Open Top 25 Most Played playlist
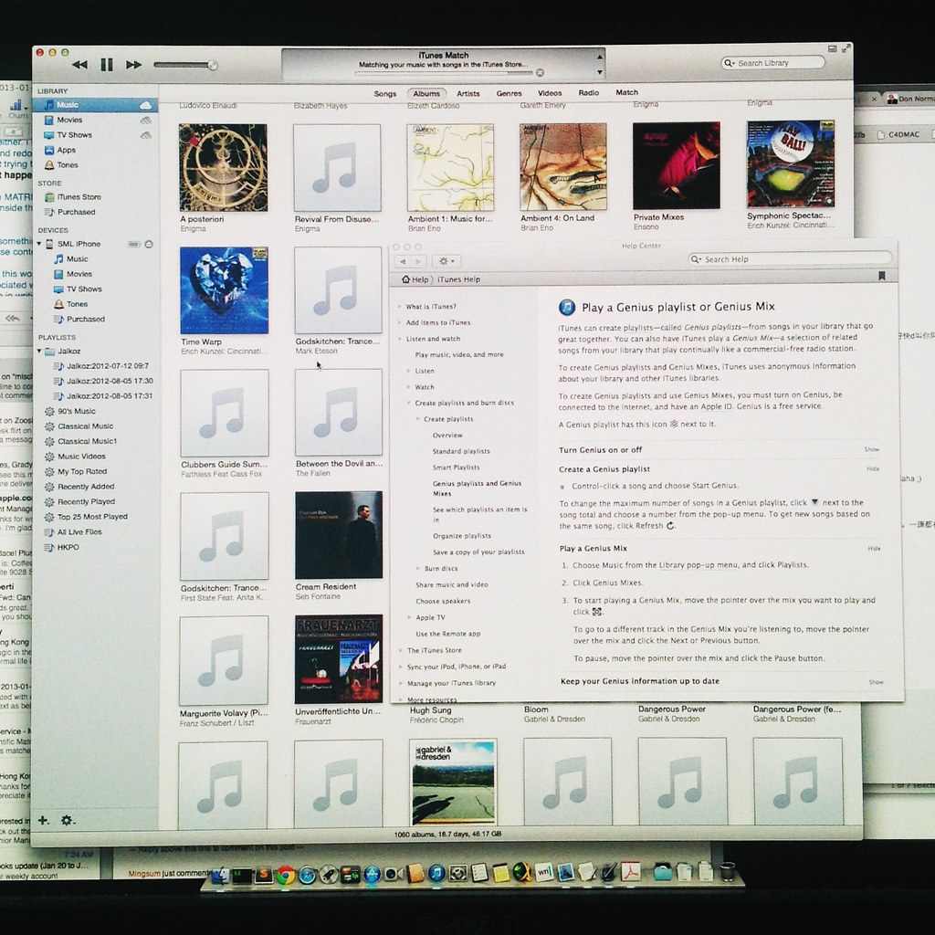The height and width of the screenshot is (935, 935). [92, 517]
